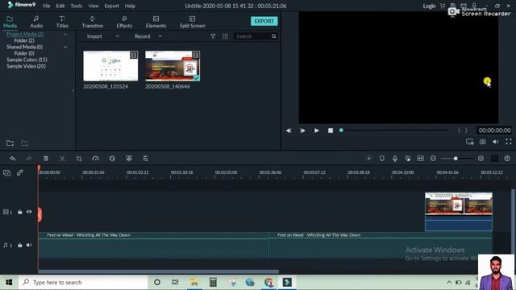The width and height of the screenshot is (516, 290).
Task: Open the File menu
Action: pyautogui.click(x=47, y=6)
